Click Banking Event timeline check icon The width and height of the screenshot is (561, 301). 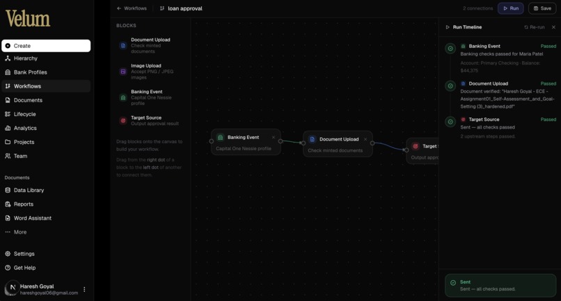450,48
